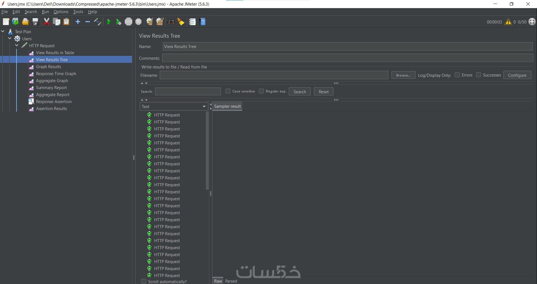Collapse the Test Plan tree node

tap(3, 32)
